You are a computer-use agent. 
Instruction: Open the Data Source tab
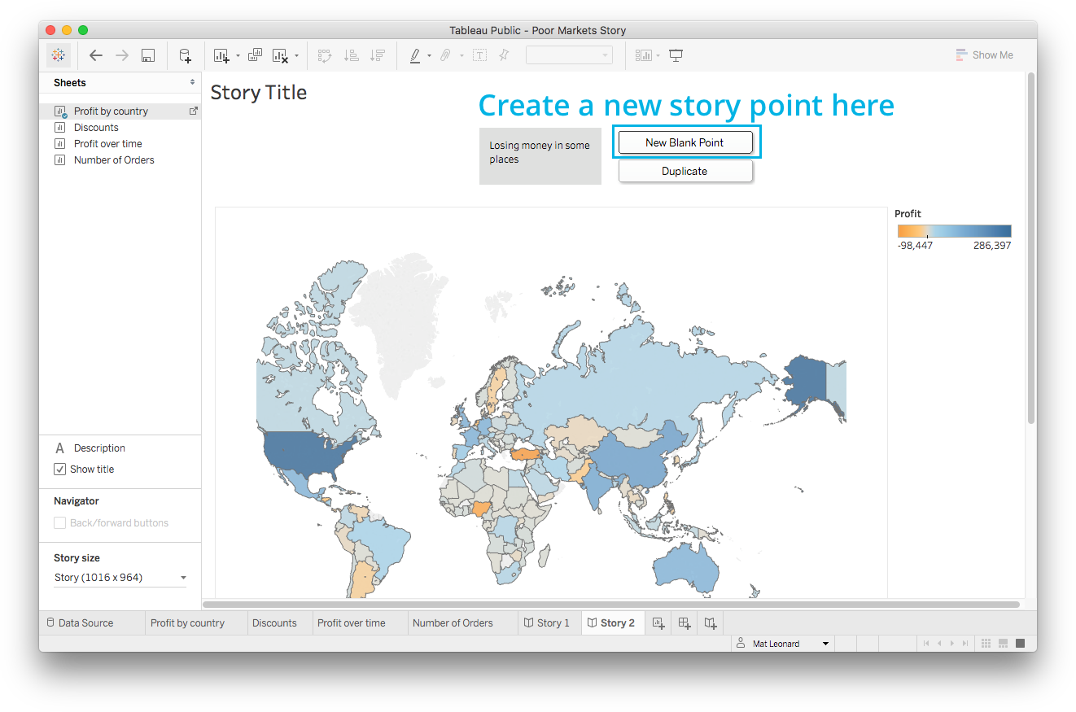pyautogui.click(x=80, y=623)
